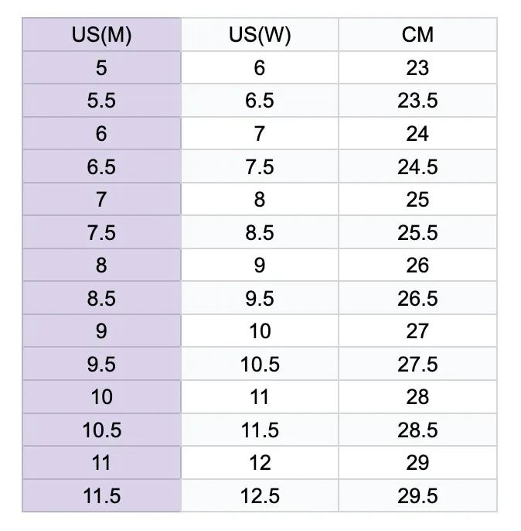Click the US(W) column header
This screenshot has height=531, width=521.
point(260,35)
